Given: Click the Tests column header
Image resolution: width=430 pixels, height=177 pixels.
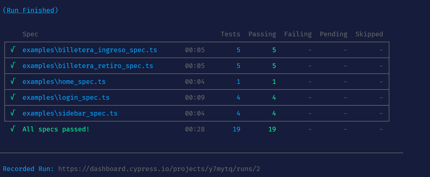Looking at the screenshot, I should (x=231, y=34).
